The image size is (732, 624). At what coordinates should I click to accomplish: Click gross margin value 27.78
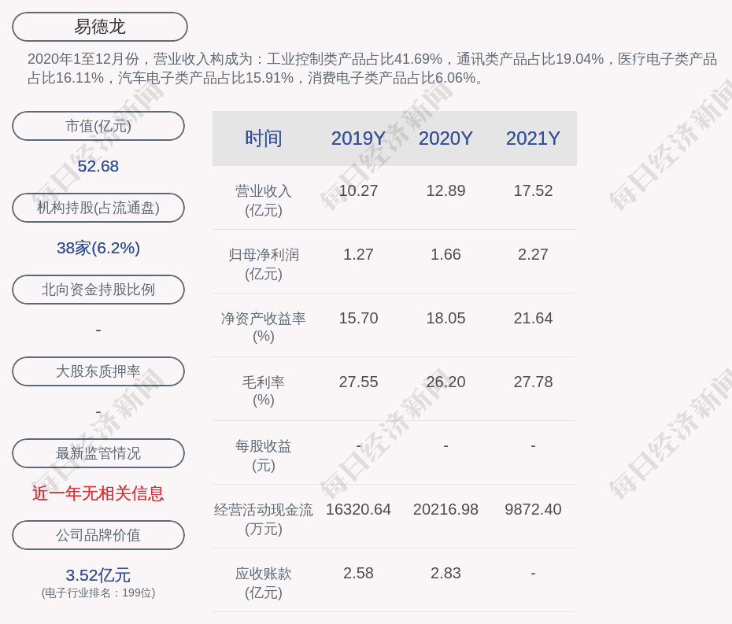point(533,382)
